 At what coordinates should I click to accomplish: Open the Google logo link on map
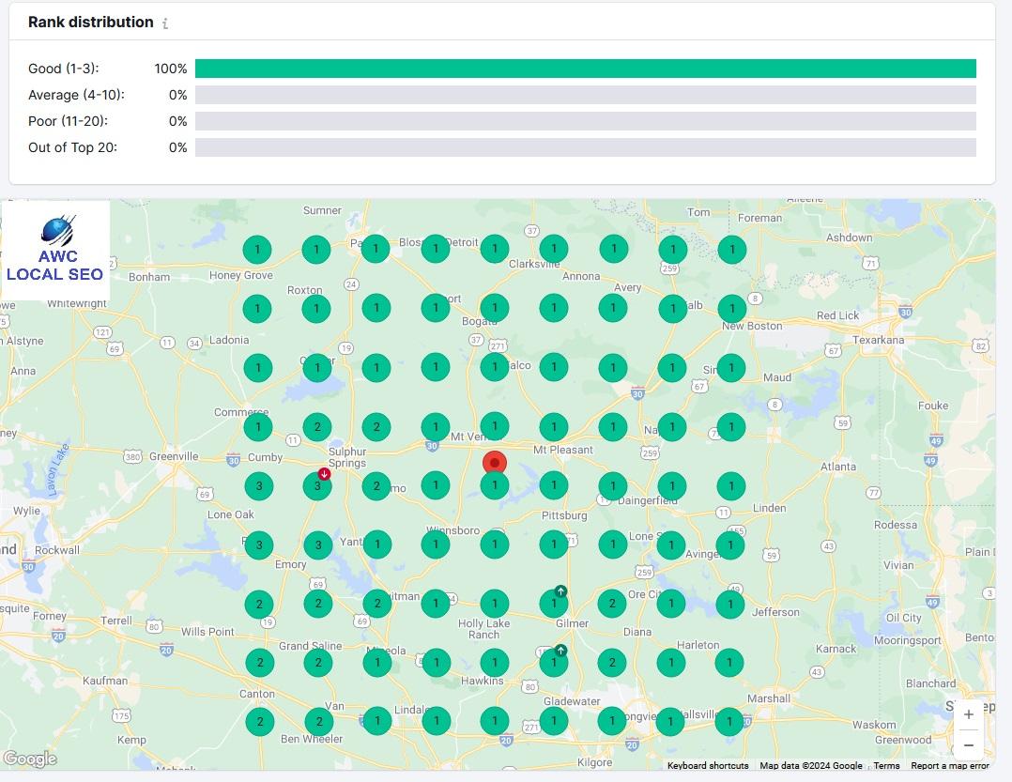(30, 759)
